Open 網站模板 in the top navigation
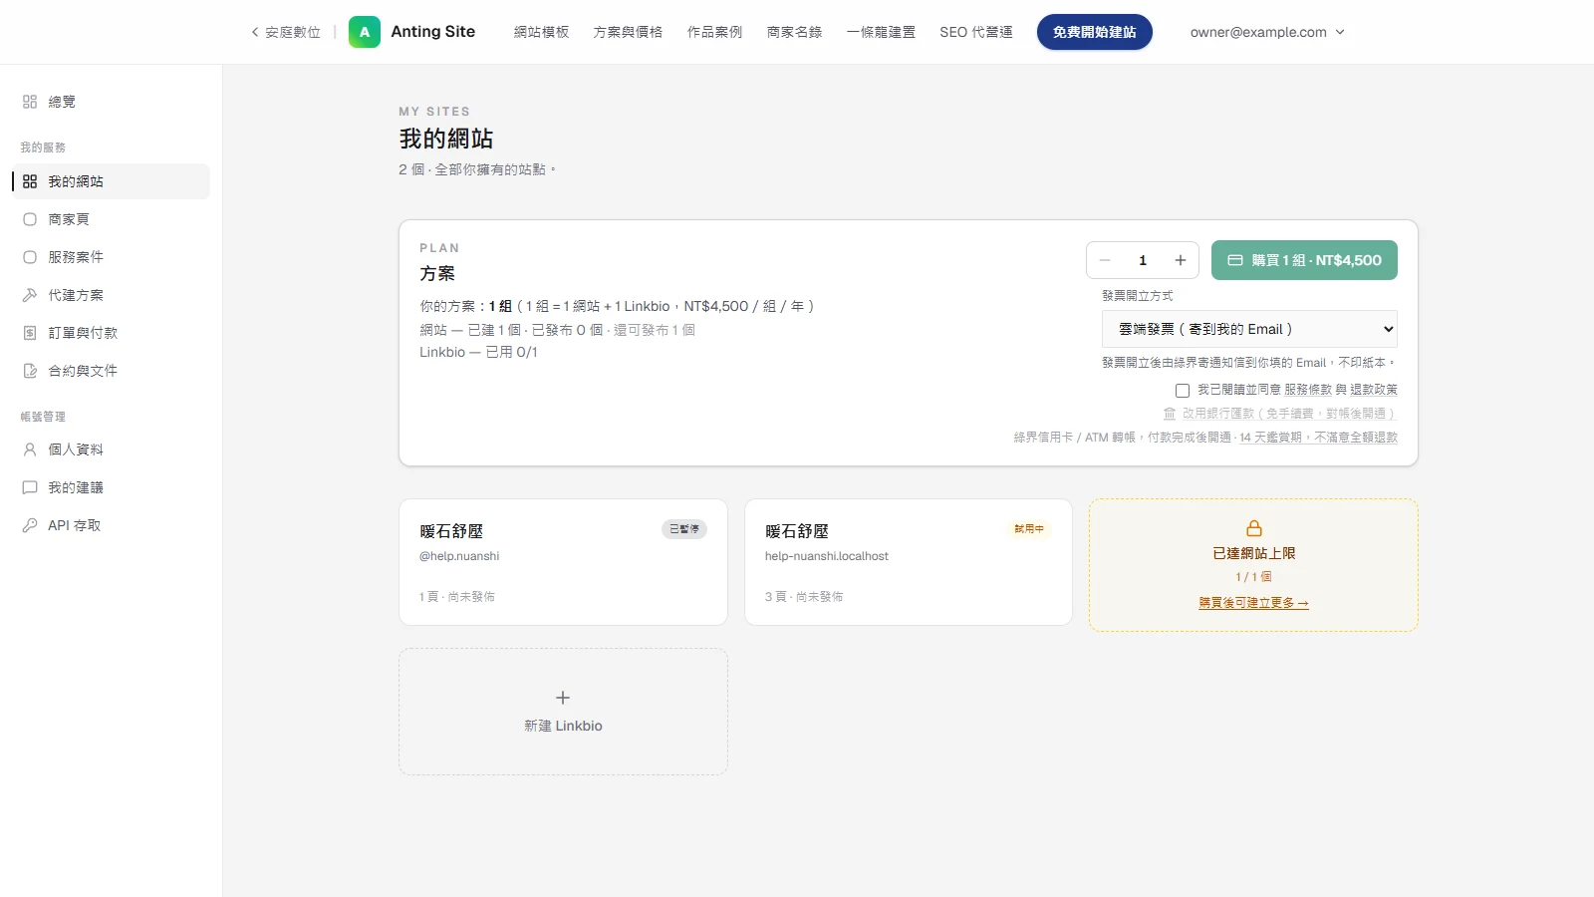Image resolution: width=1594 pixels, height=897 pixels. 542,32
